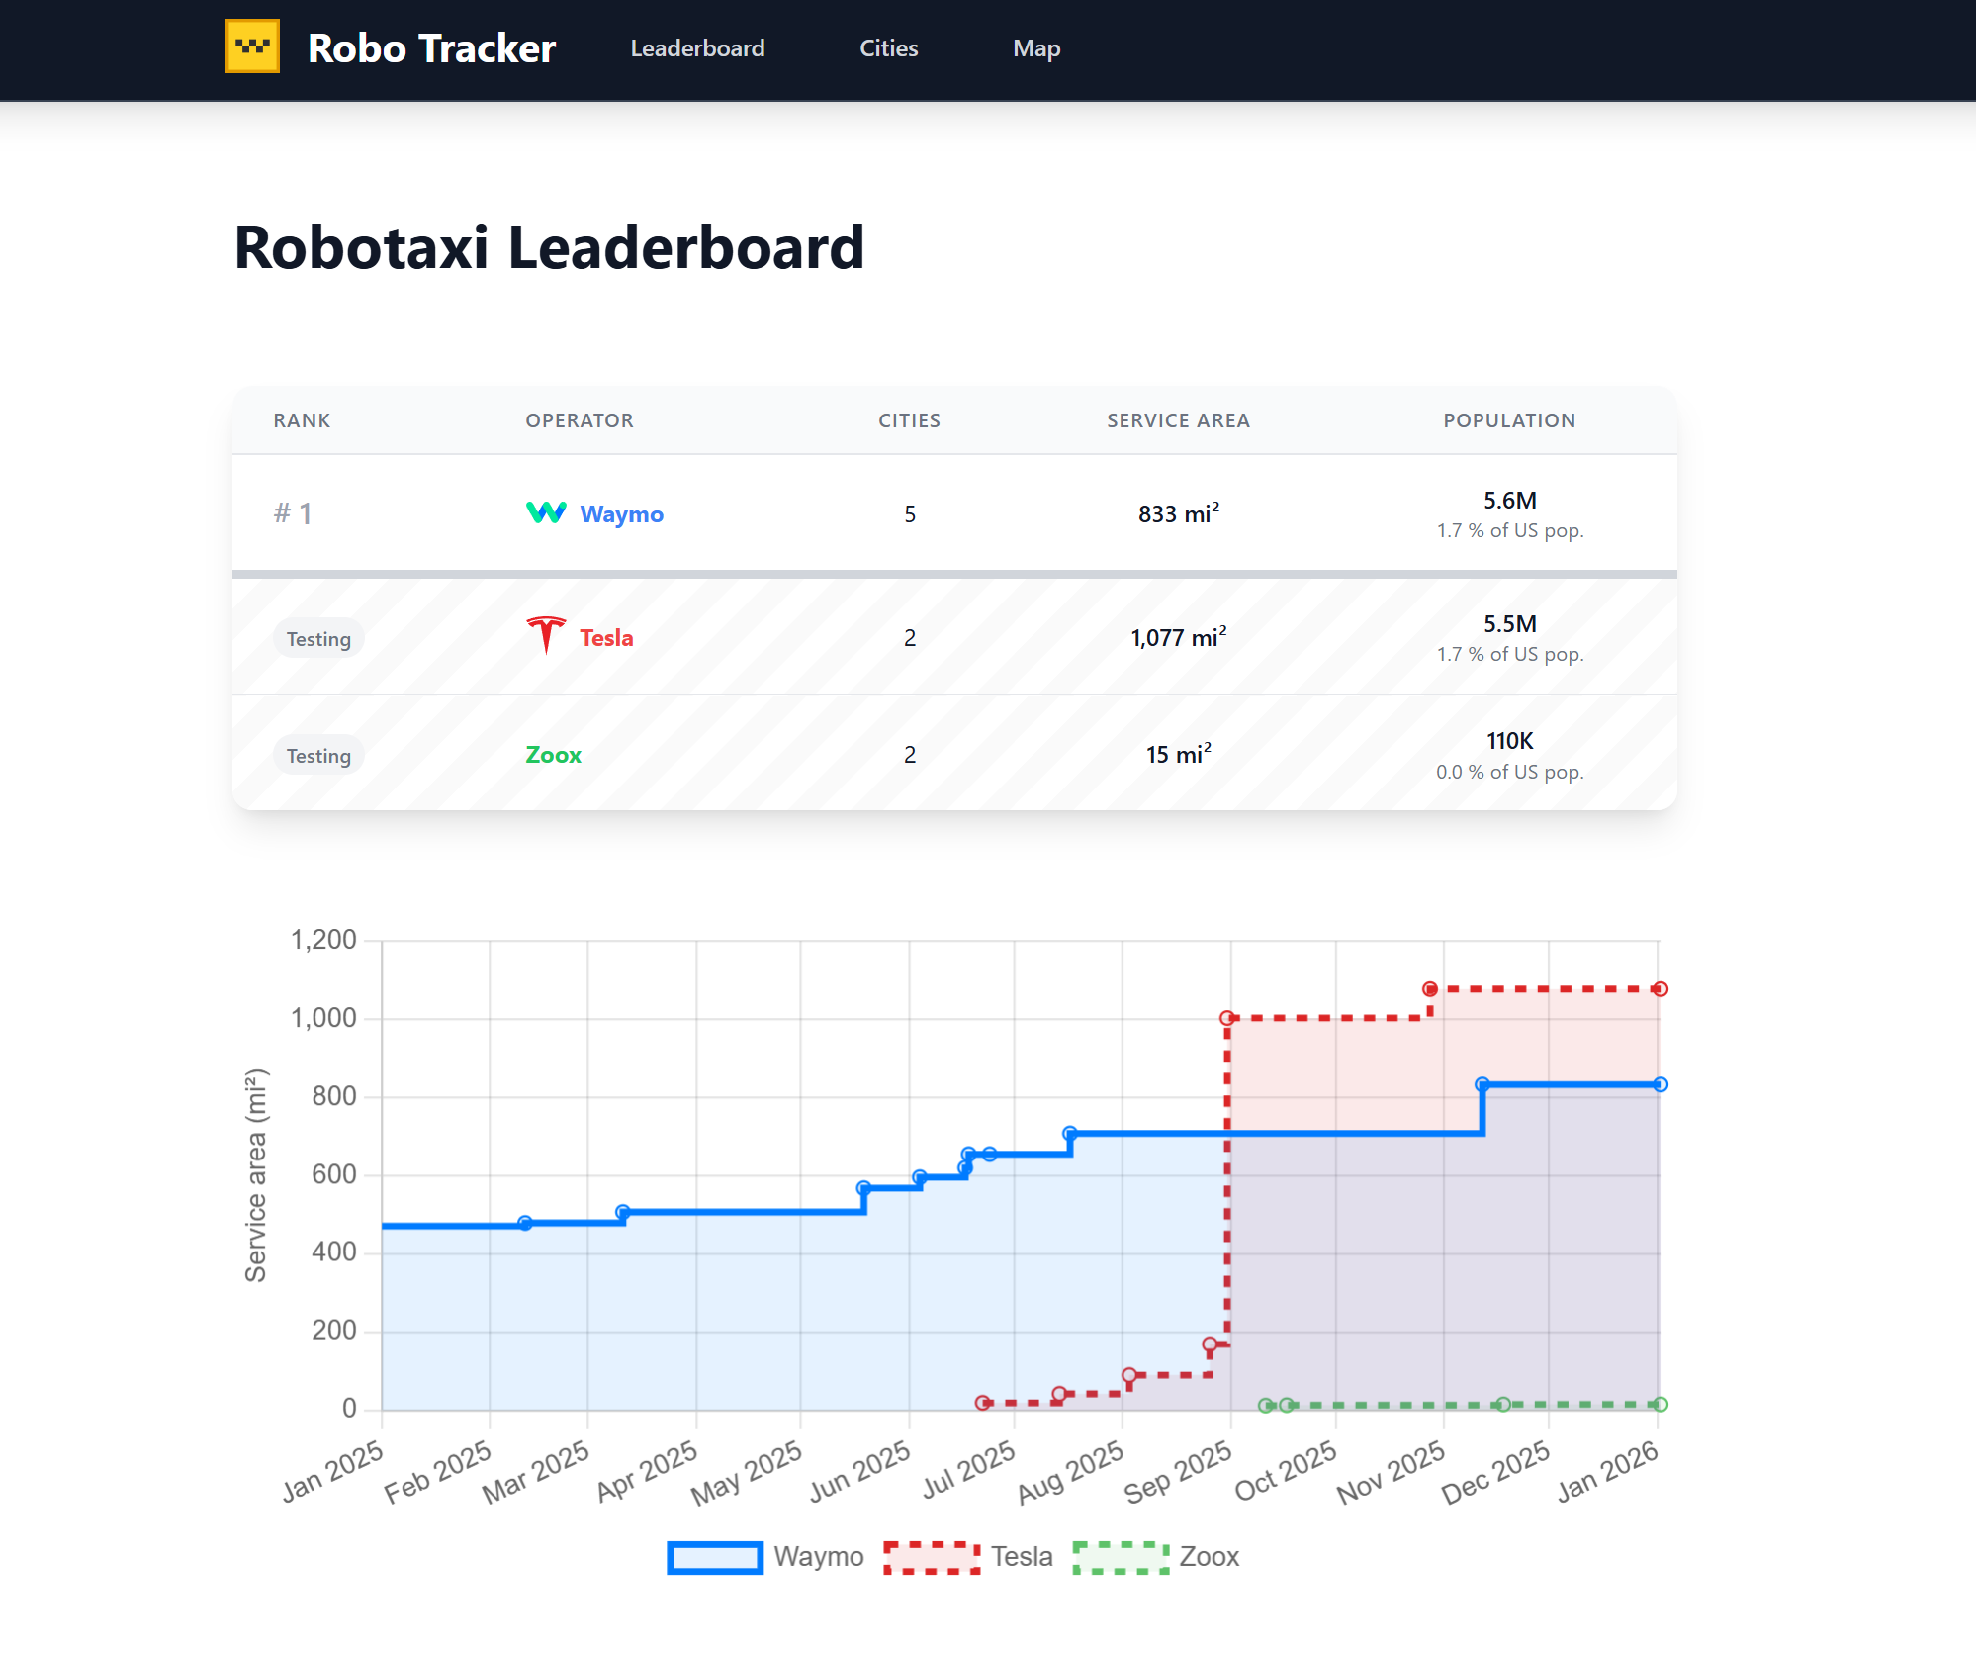
Task: Click the Robo Tracker site title
Action: [431, 48]
